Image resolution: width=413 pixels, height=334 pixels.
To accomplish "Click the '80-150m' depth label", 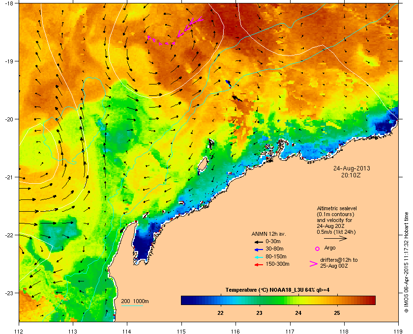I will click(276, 256).
